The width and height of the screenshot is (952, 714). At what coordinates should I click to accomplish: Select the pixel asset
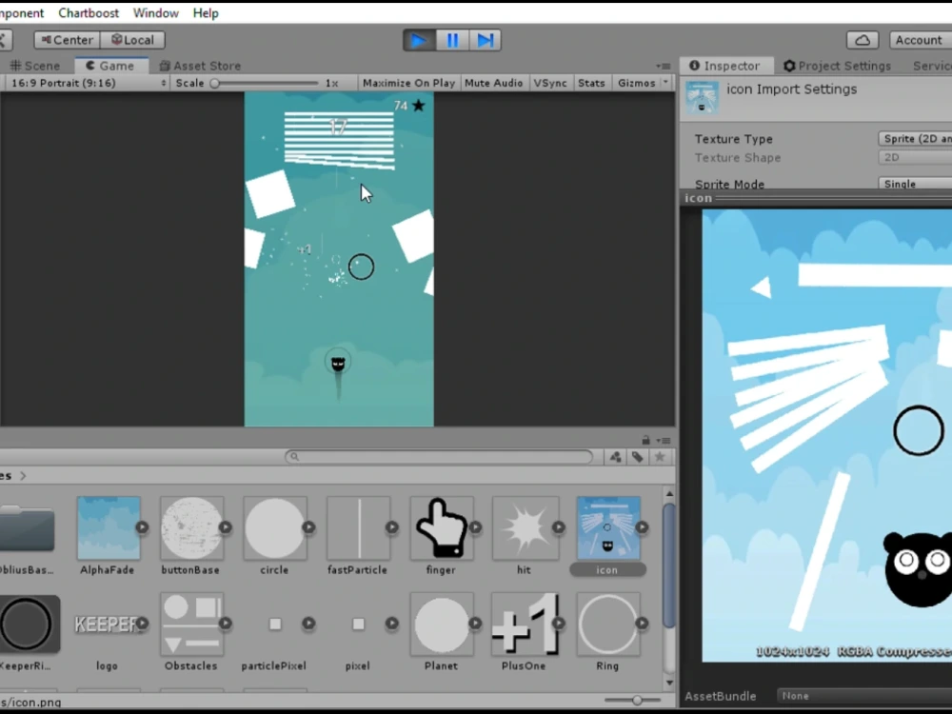click(358, 625)
